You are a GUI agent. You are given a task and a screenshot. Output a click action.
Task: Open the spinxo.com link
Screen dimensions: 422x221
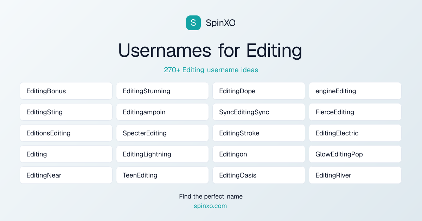pos(210,206)
